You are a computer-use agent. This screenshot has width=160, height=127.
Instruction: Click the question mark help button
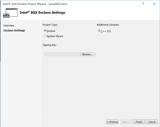(143, 4)
